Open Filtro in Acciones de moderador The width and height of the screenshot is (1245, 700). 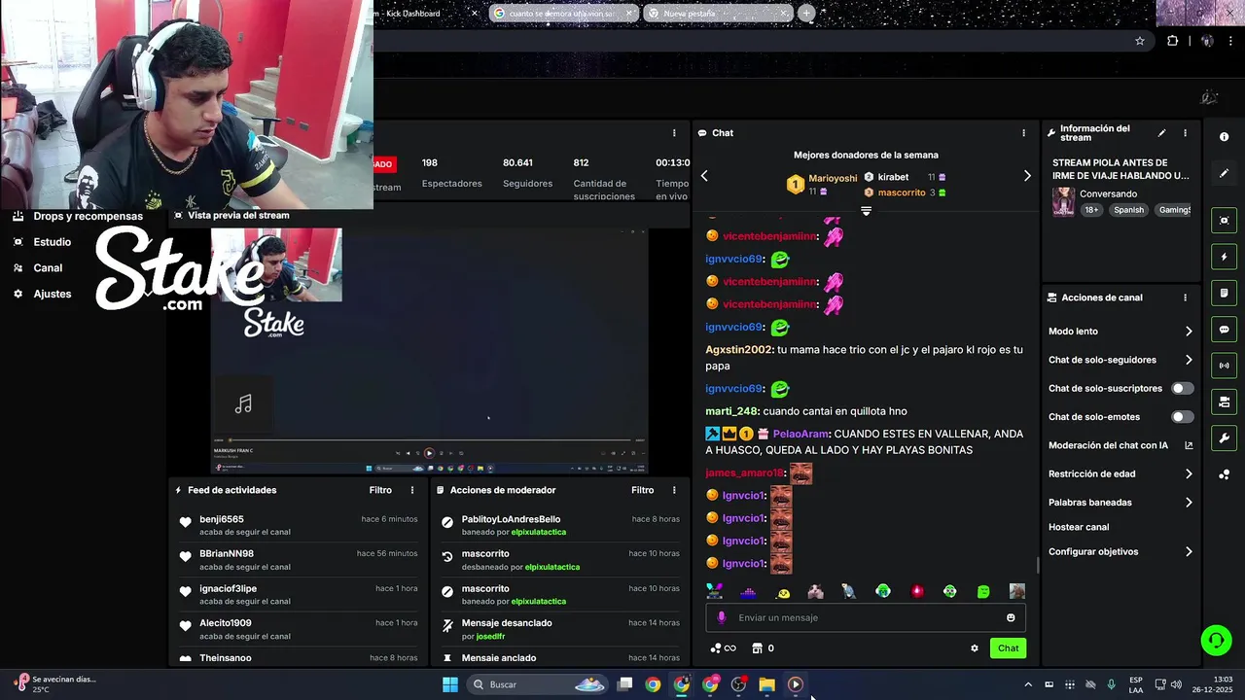point(642,490)
